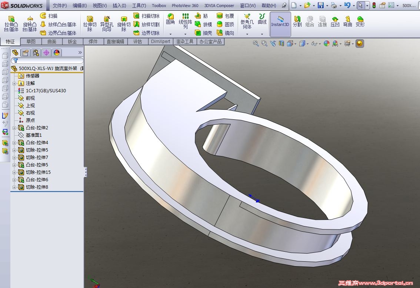420x288 pixels.
Task: Select the 变形 deform tool
Action: tap(360, 21)
